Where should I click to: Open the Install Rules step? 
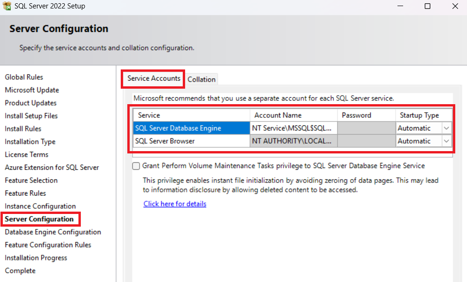(x=23, y=129)
